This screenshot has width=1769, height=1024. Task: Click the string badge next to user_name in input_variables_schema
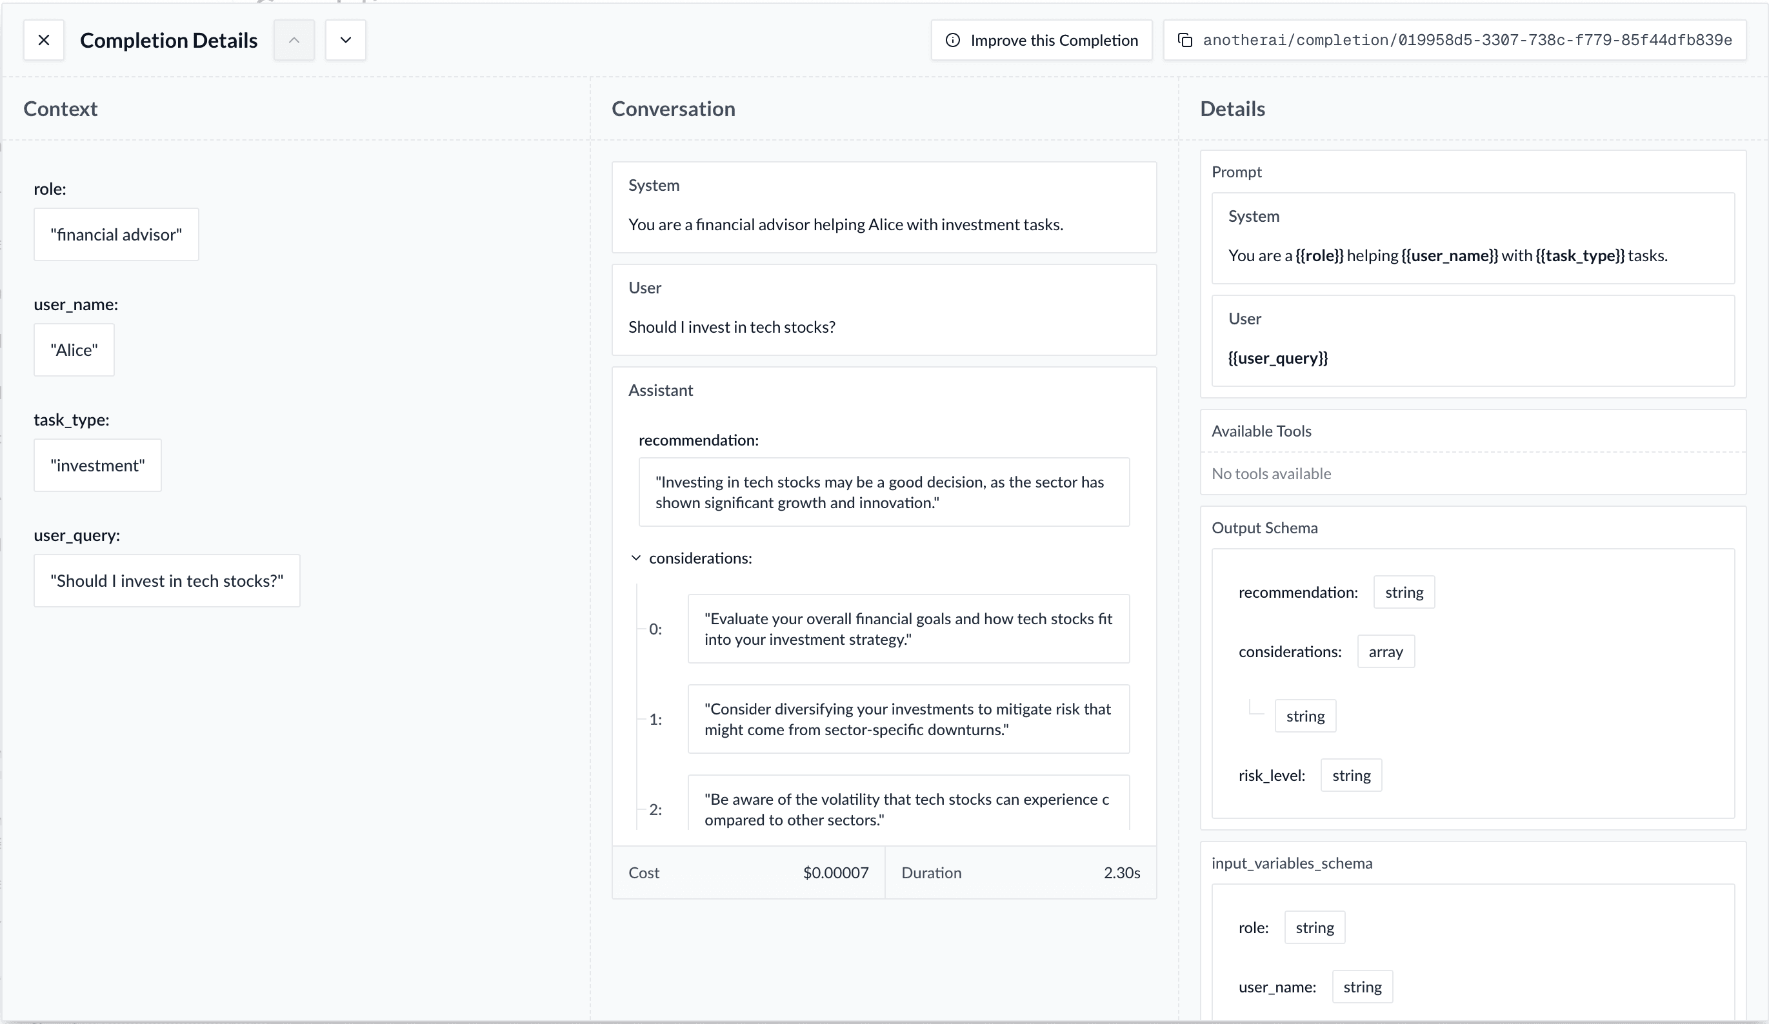tap(1361, 986)
